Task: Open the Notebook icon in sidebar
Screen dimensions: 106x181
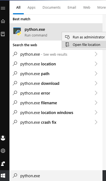Action: [x=3, y=34]
